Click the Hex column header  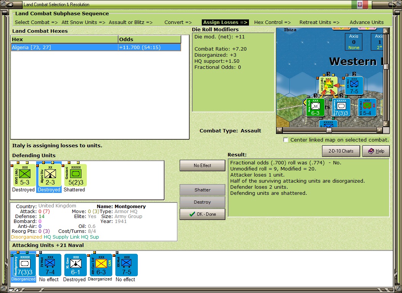[64, 39]
